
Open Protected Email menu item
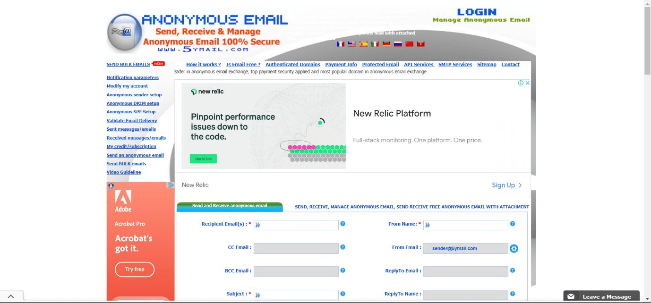pyautogui.click(x=380, y=65)
